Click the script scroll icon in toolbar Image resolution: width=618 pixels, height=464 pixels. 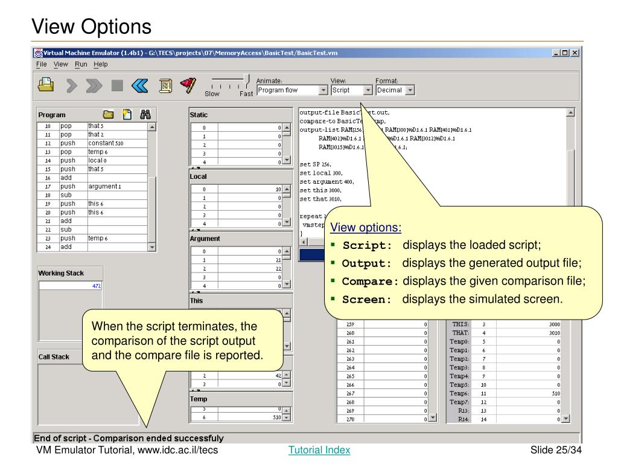click(165, 86)
